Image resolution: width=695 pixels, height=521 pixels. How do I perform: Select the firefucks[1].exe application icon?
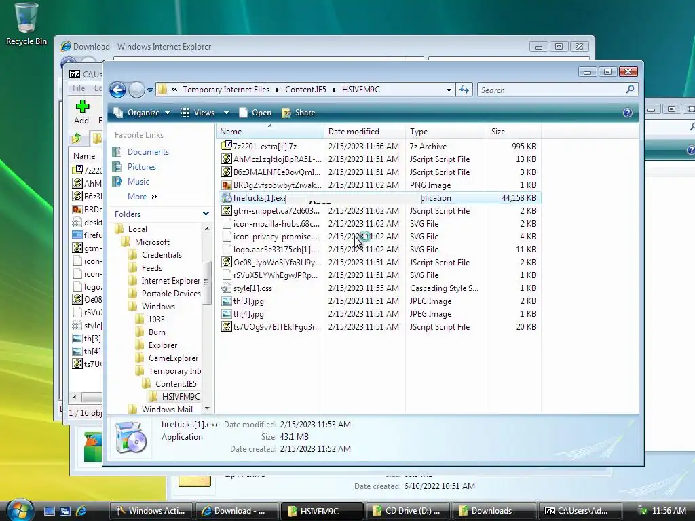[227, 197]
